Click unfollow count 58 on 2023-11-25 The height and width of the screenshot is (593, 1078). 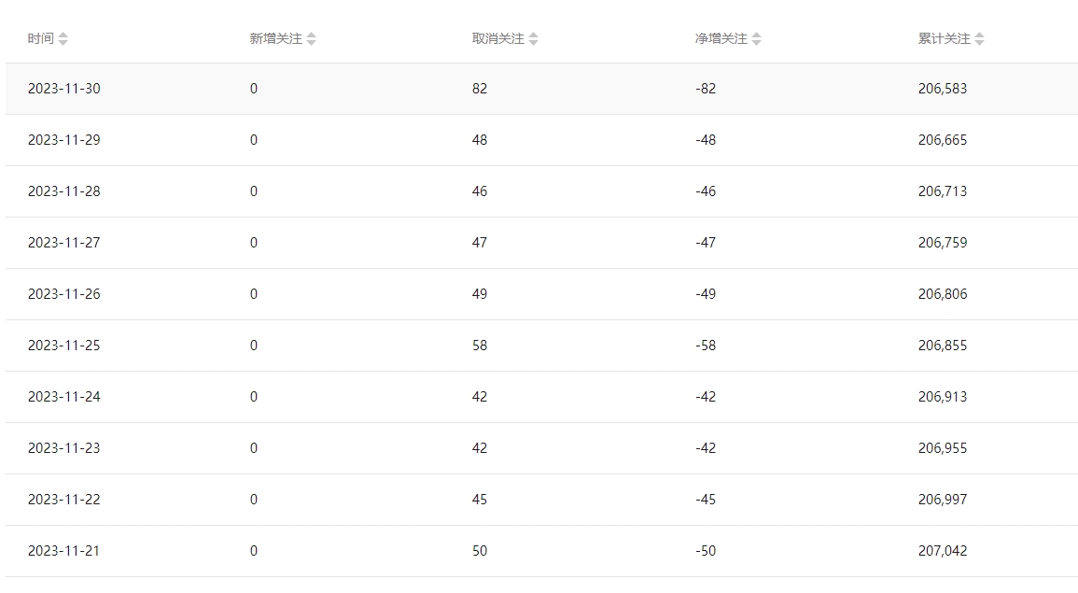(480, 346)
